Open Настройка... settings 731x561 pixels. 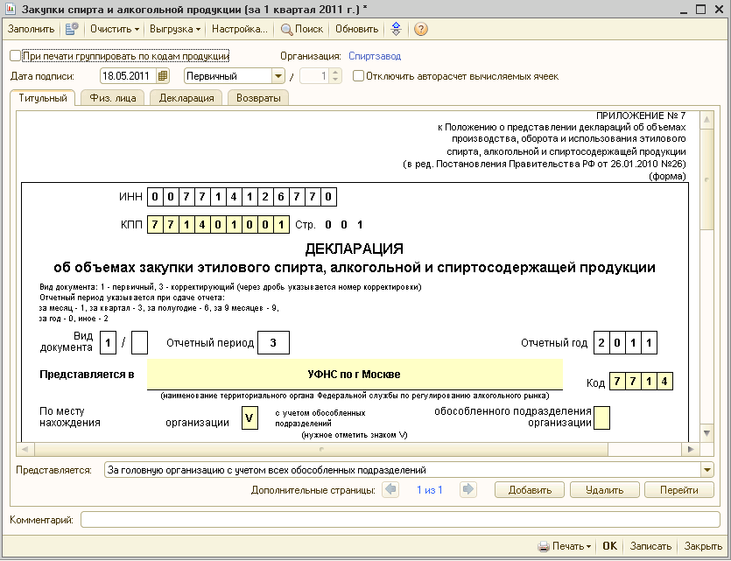tap(240, 29)
